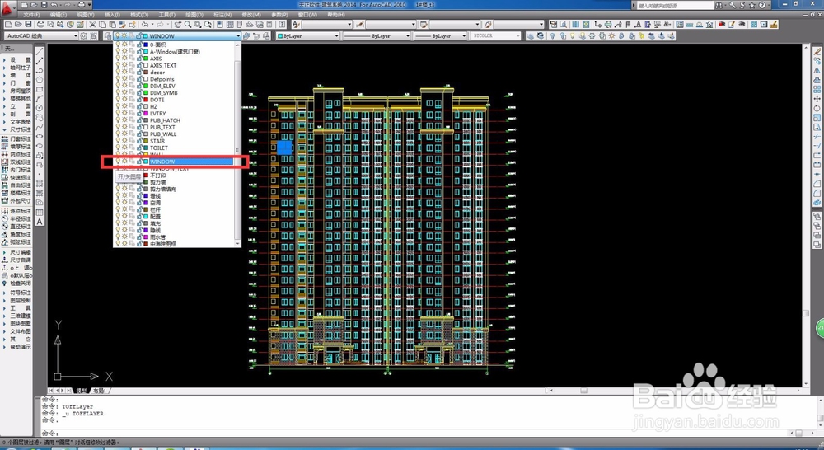Open the 编辑(E) menu

click(x=58, y=15)
